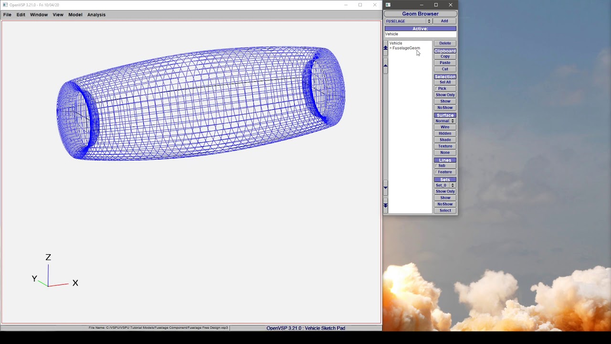Click NoShow under Sets

(x=445, y=204)
